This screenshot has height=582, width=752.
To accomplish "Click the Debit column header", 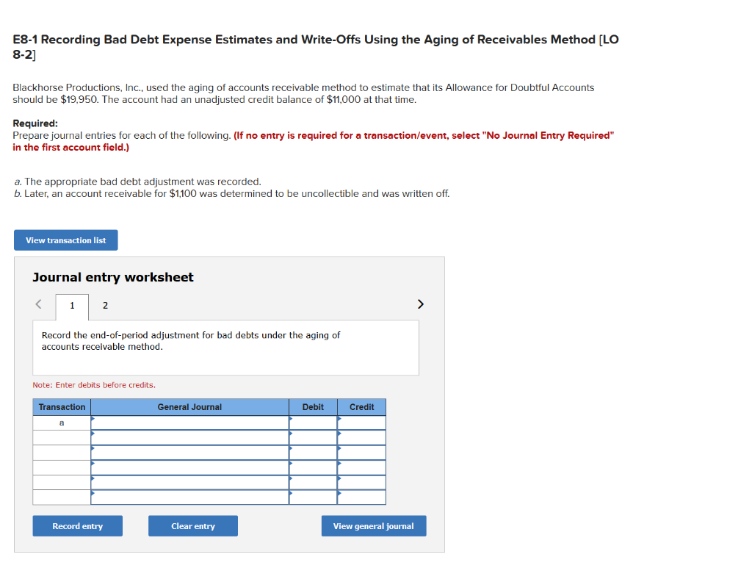I will coord(313,407).
